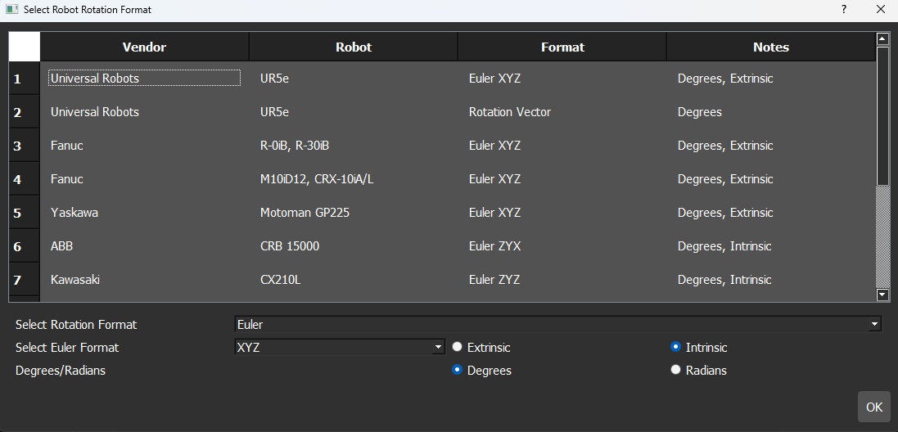
Task: Click the Format column header
Action: click(x=562, y=47)
